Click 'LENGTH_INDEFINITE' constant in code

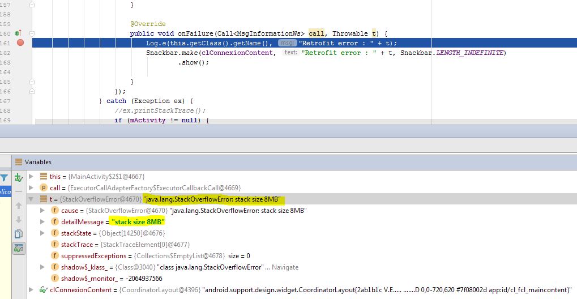469,53
